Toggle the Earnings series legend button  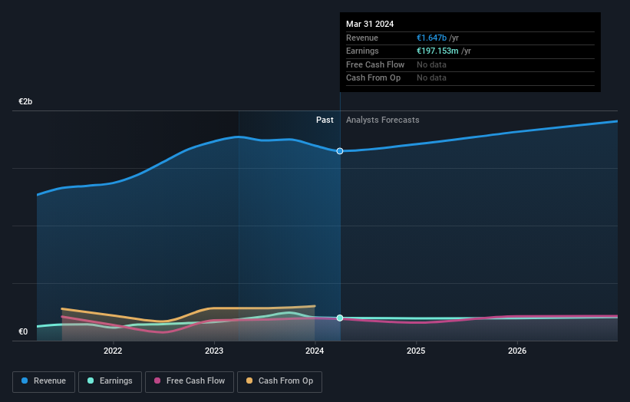click(x=110, y=381)
